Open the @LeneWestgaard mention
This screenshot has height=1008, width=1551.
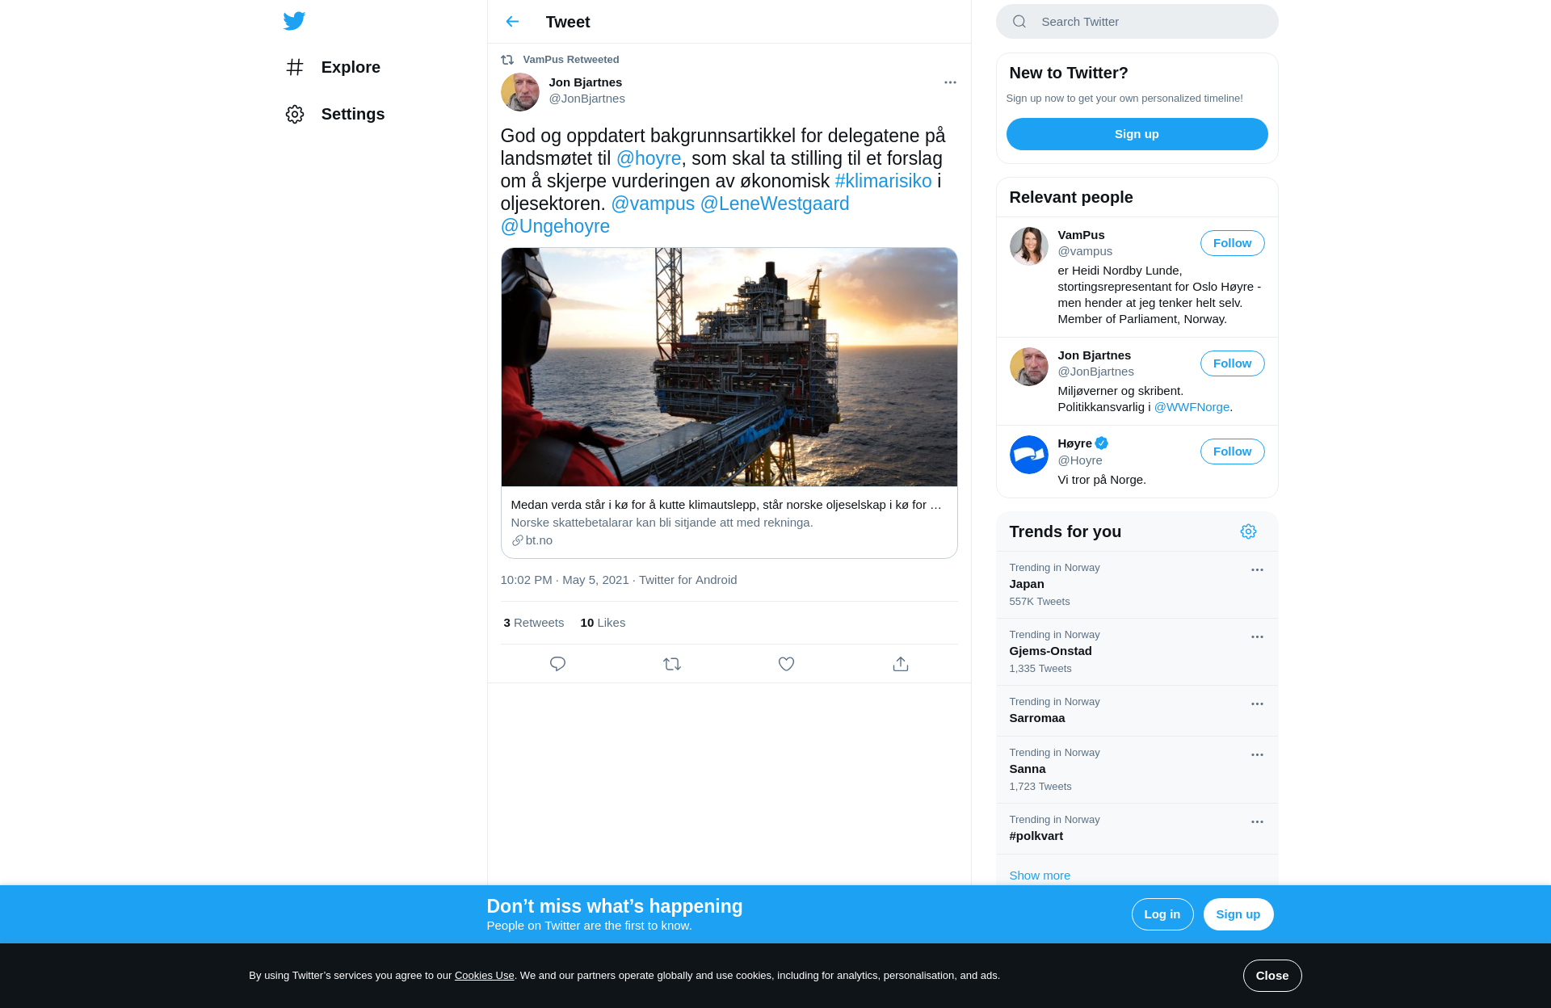pos(775,204)
